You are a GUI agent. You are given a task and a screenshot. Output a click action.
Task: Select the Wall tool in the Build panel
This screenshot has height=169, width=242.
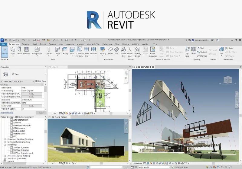(x=13, y=51)
